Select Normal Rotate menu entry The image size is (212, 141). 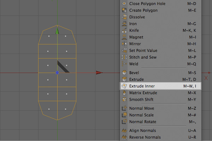point(161,122)
